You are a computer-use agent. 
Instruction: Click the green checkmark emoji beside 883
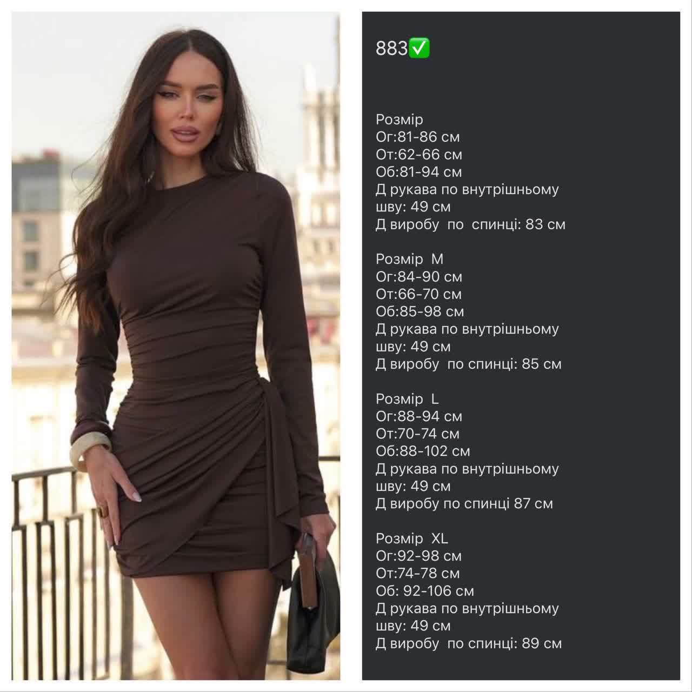click(420, 48)
